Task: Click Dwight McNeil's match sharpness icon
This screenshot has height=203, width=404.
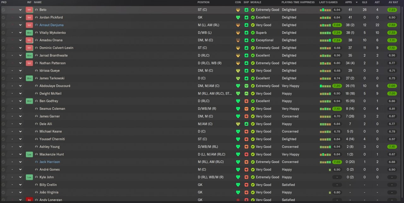Action: [x=246, y=94]
